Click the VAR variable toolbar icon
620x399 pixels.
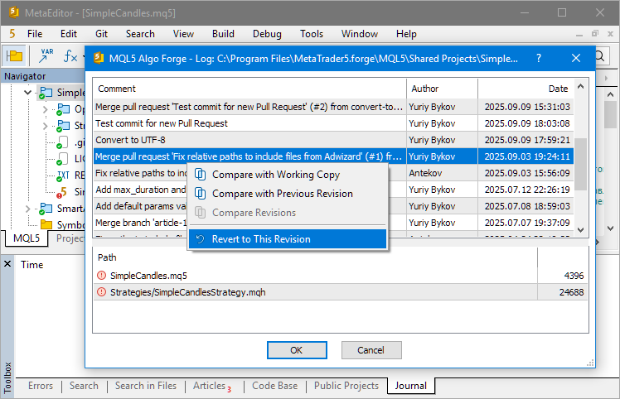(x=46, y=55)
